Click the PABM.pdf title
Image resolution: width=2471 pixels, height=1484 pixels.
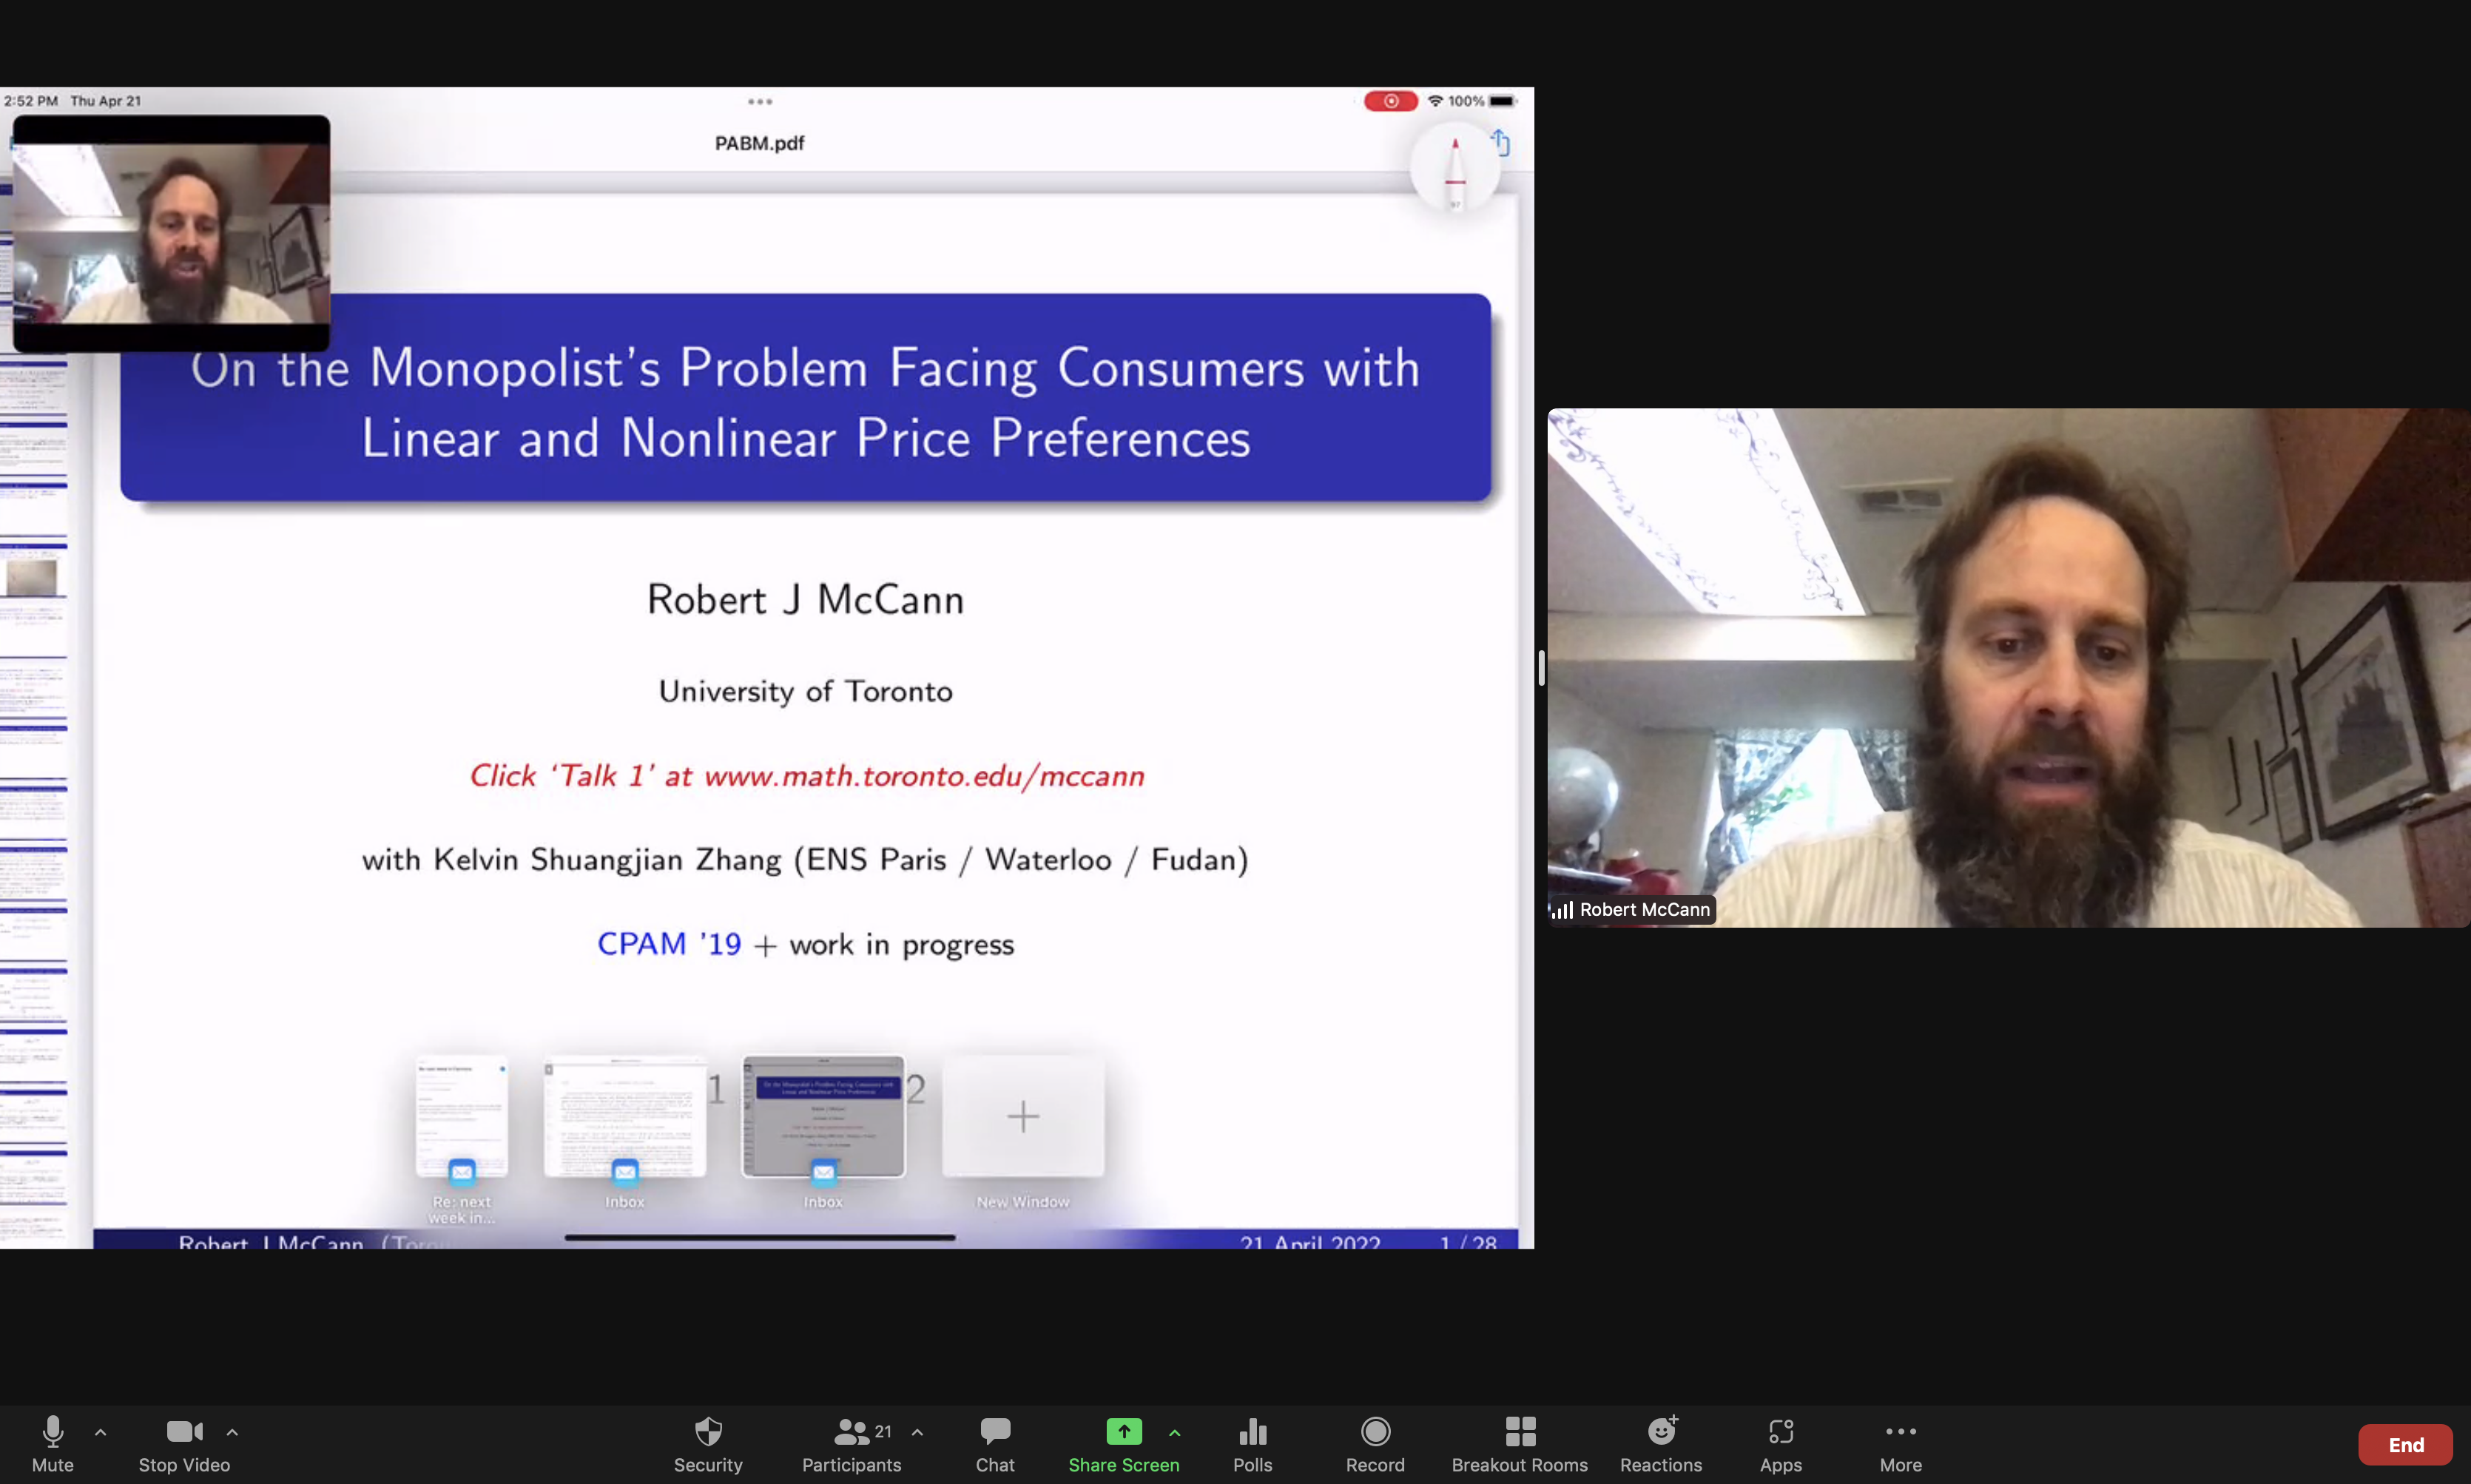pos(759,143)
